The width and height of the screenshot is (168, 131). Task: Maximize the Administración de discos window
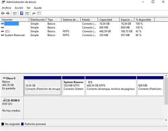153,2
